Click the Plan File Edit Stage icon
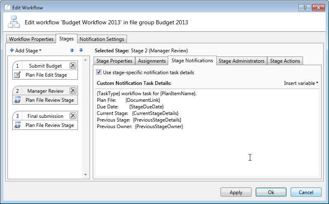 [x=17, y=75]
